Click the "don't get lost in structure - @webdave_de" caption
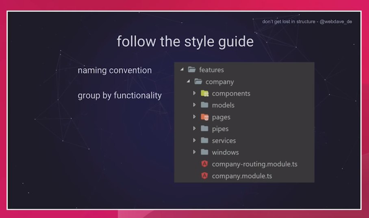Viewport: 369px width, 218px height. [307, 22]
